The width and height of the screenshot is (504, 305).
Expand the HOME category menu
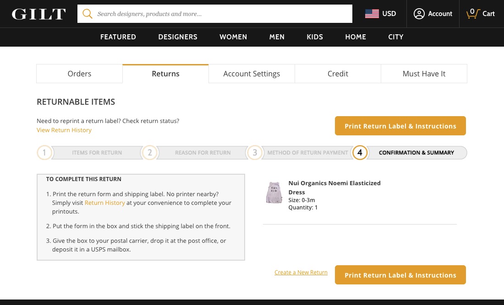tap(356, 37)
